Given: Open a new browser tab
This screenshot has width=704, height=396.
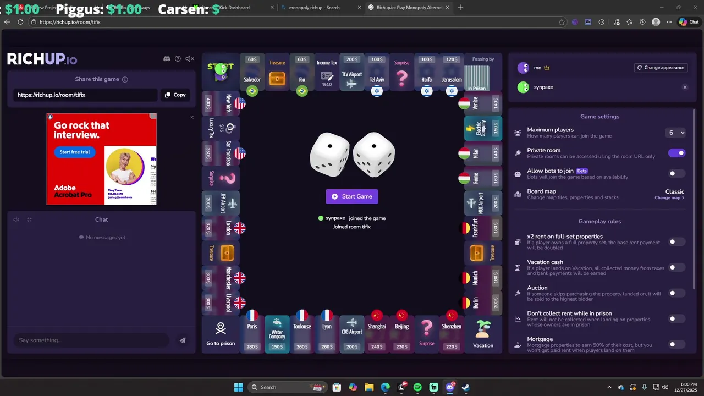Looking at the screenshot, I should (460, 8).
